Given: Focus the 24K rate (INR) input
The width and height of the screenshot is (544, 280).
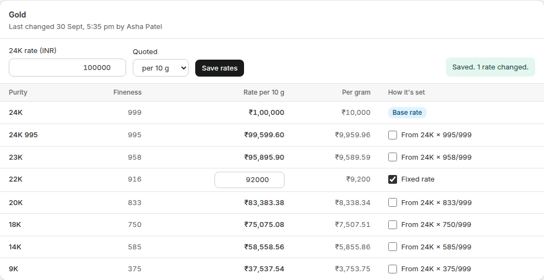Looking at the screenshot, I should (x=67, y=67).
